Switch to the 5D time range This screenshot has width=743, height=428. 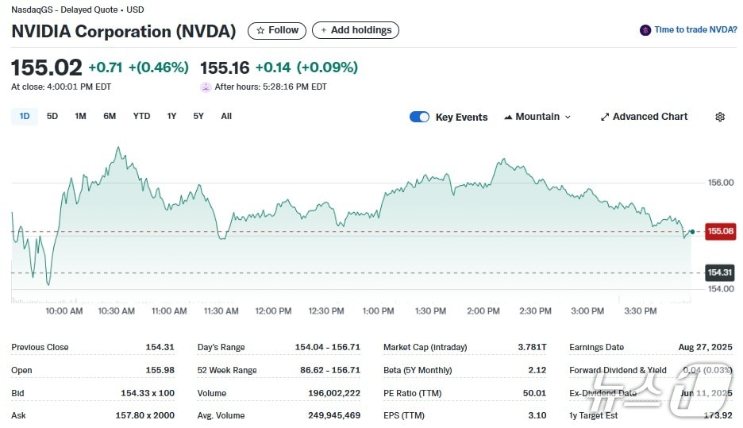tap(52, 116)
